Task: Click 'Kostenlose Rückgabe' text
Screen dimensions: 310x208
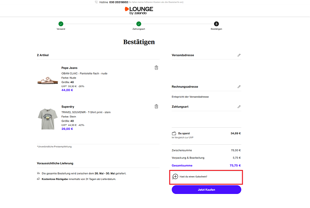Action: [x=55, y=179]
